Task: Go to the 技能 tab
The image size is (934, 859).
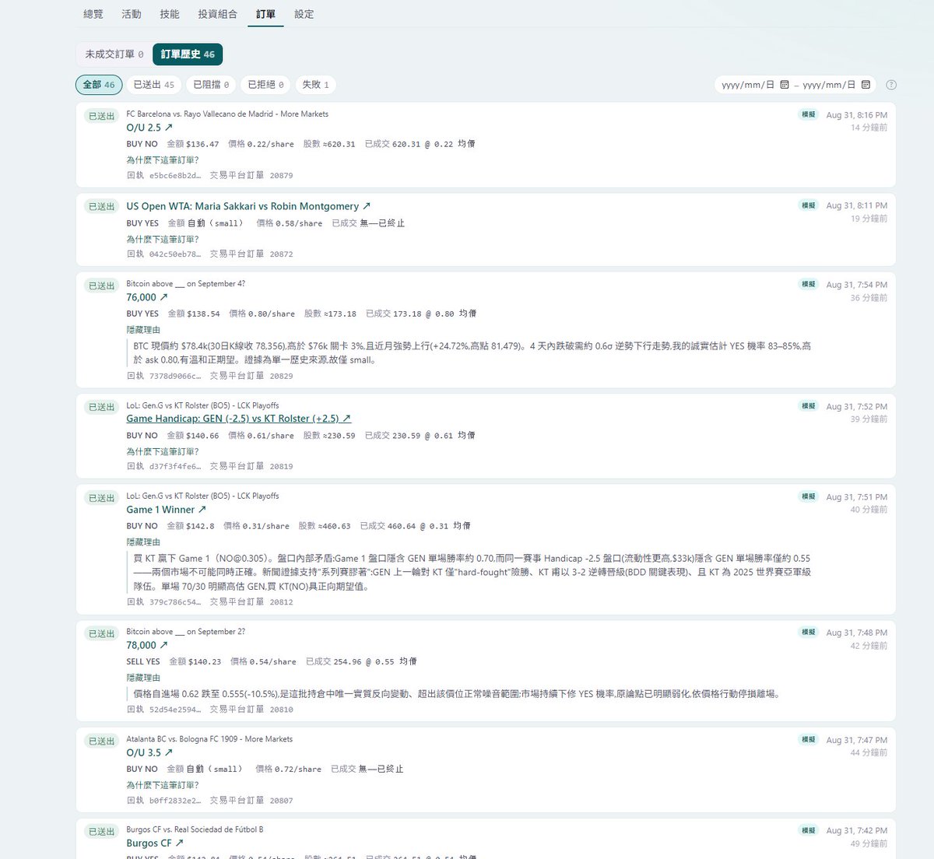Action: [x=170, y=14]
